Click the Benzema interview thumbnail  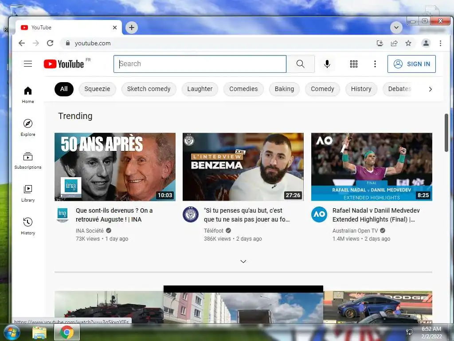point(243,167)
